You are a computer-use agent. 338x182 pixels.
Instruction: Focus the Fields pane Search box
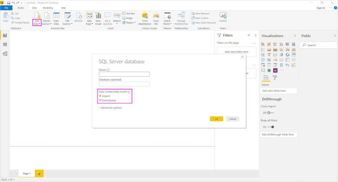[x=319, y=45]
